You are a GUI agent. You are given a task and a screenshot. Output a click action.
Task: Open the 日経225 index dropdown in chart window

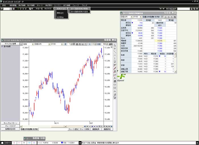(49, 44)
